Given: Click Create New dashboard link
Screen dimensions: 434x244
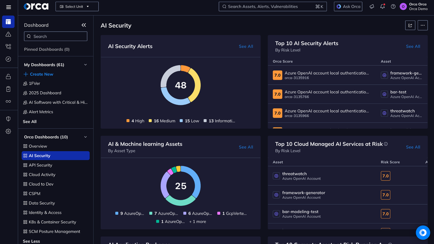Looking at the screenshot, I should 39,74.
